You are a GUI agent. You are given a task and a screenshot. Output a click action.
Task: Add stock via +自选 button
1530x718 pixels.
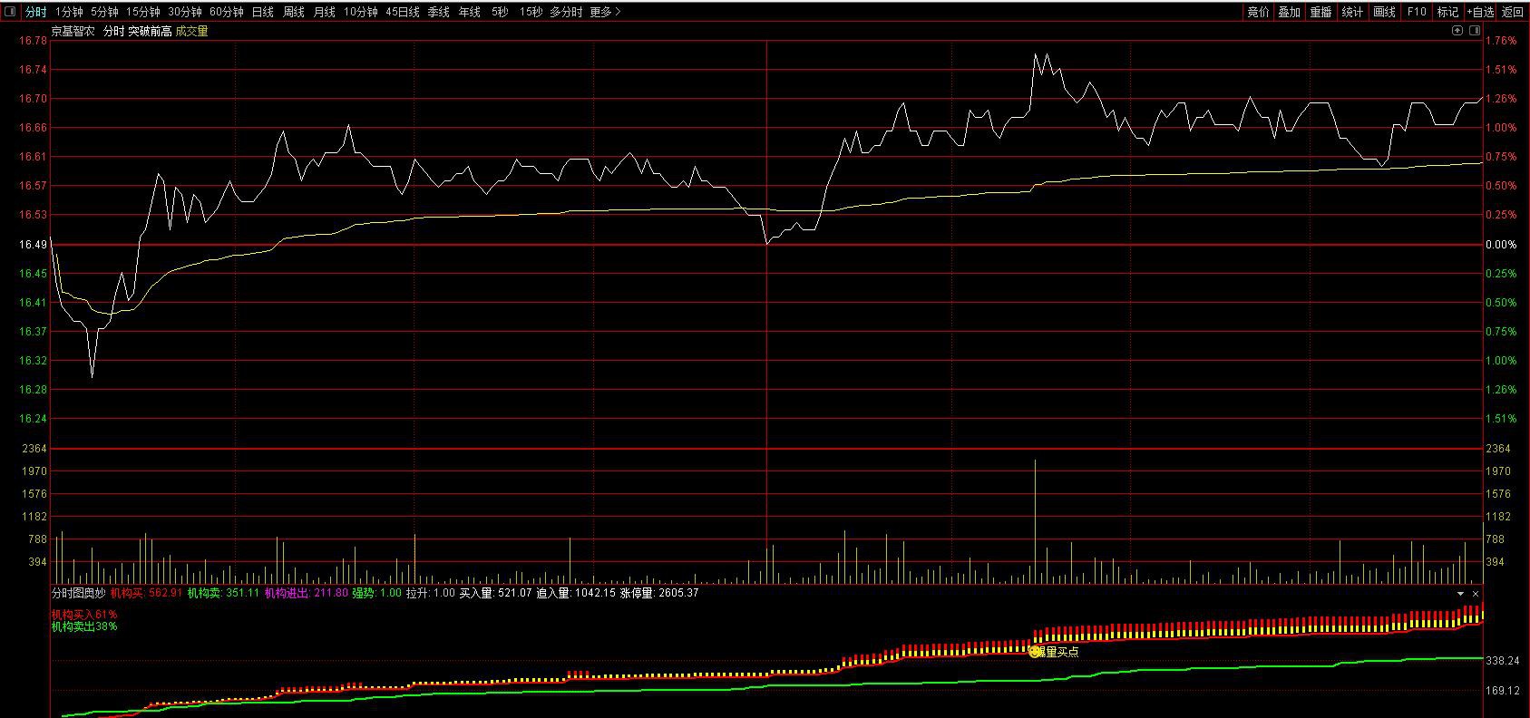(1480, 12)
